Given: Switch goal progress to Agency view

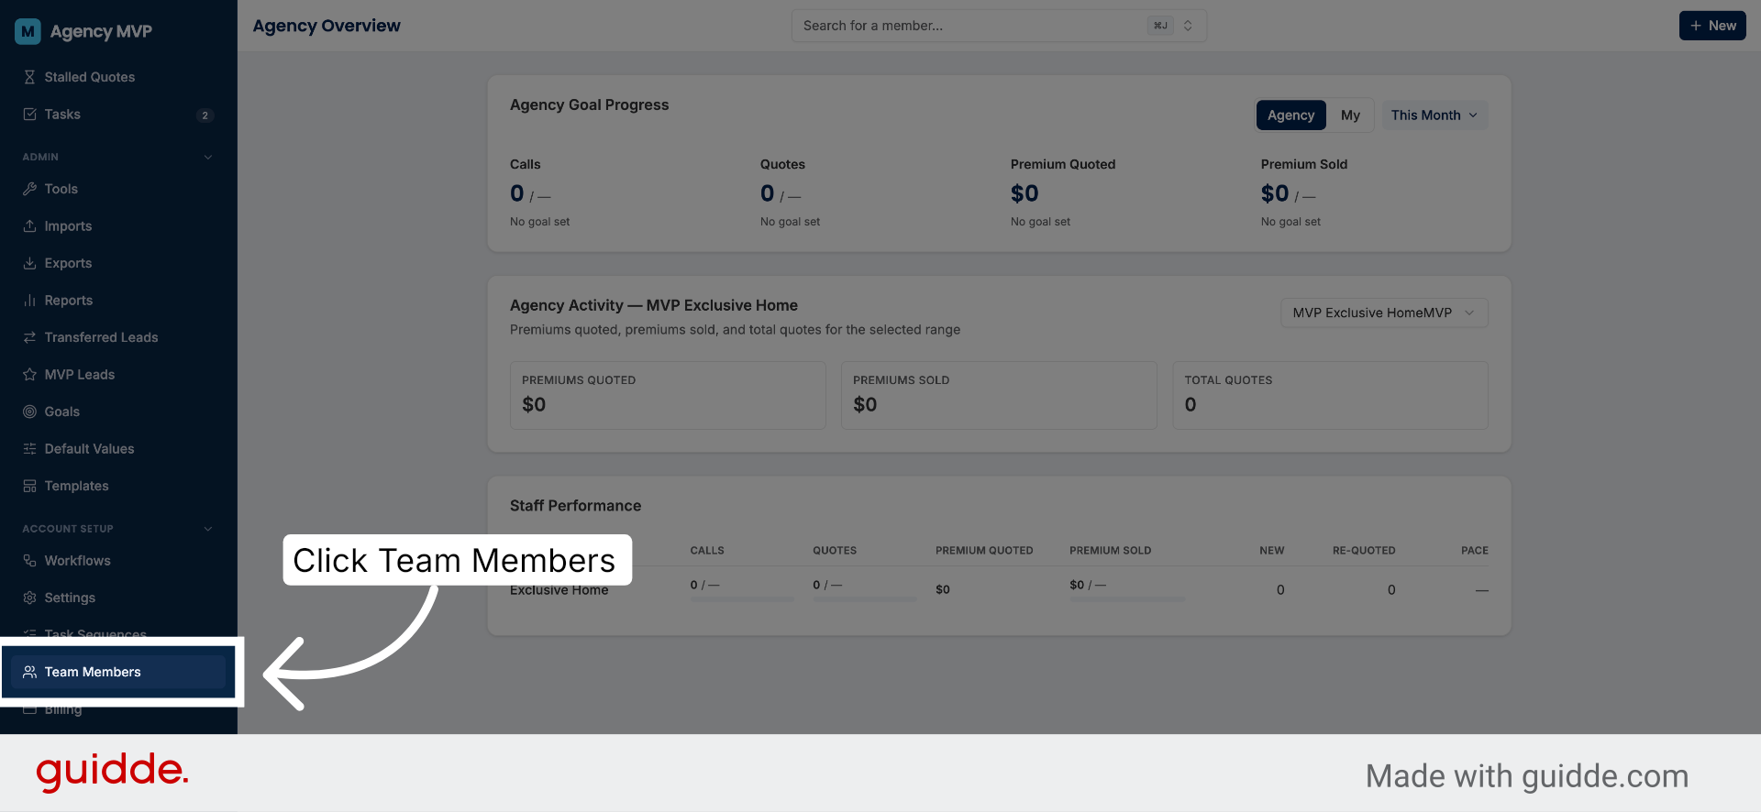Looking at the screenshot, I should 1290,115.
